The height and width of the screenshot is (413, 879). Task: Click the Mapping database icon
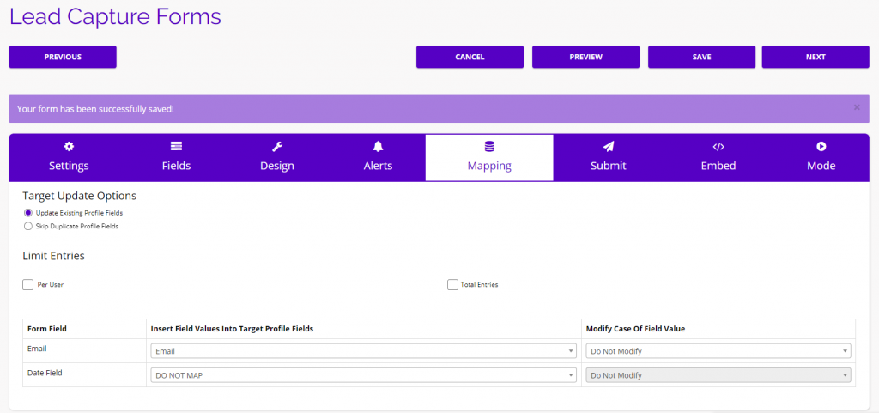coord(489,147)
